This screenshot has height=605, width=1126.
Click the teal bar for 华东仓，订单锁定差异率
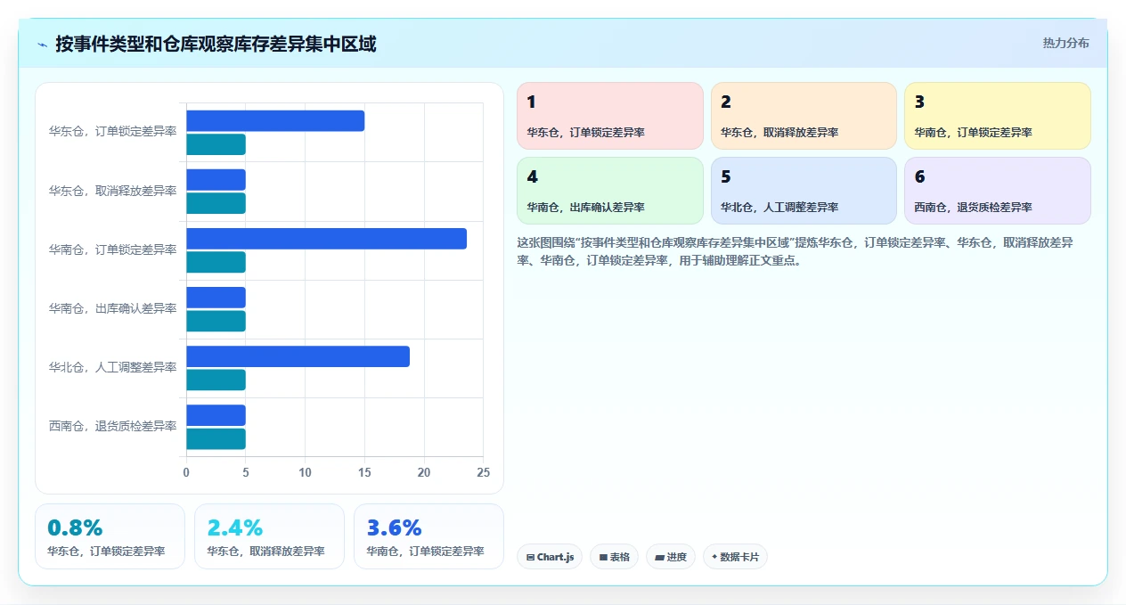coord(216,144)
